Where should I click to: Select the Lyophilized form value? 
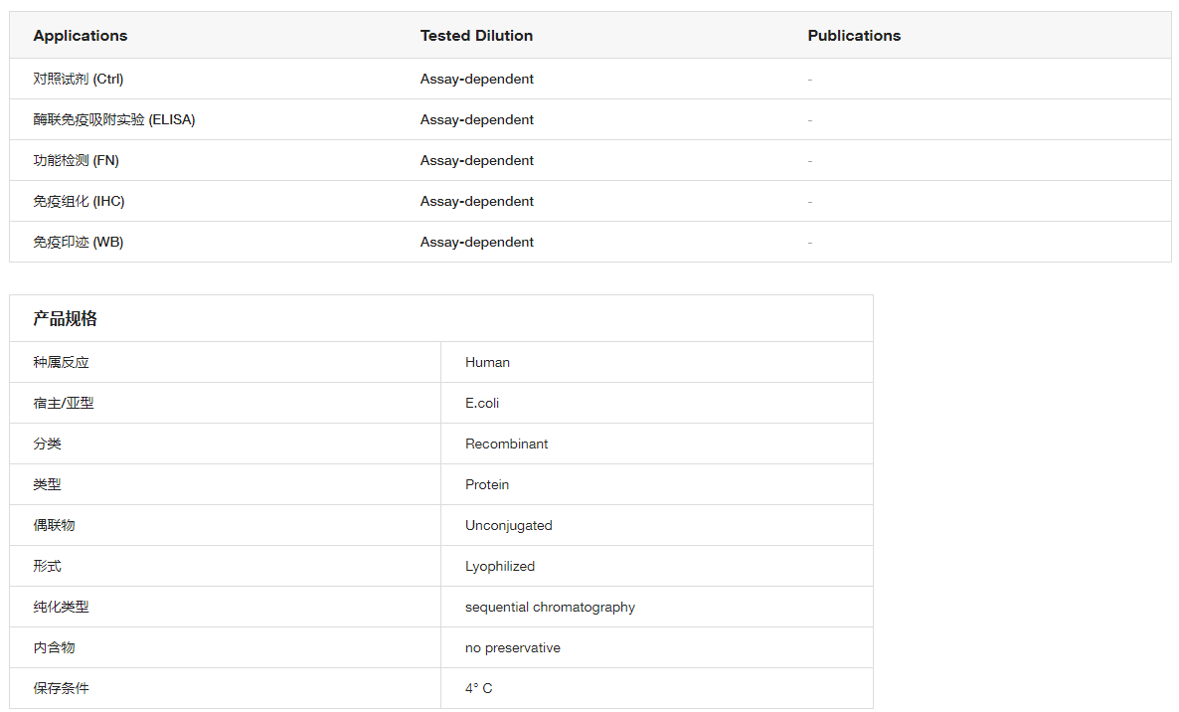[x=500, y=566]
